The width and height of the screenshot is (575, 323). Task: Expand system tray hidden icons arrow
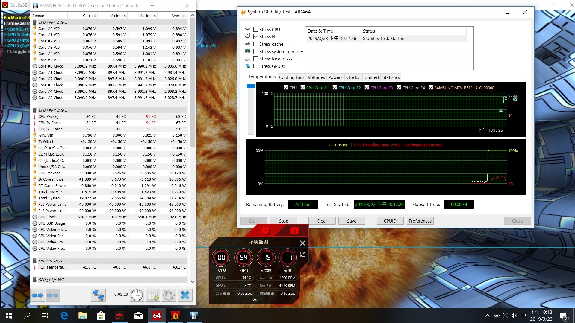pyautogui.click(x=487, y=316)
